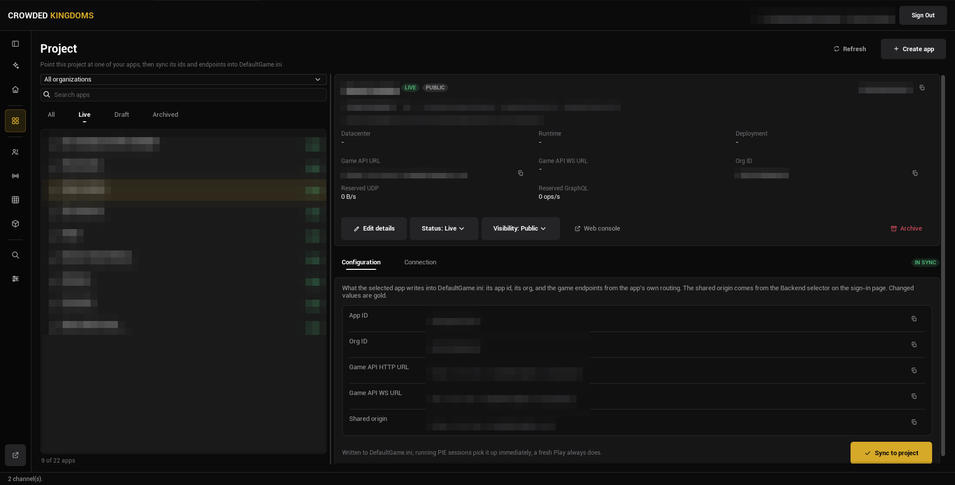Refresh the project list
This screenshot has width=955, height=485.
pyautogui.click(x=850, y=49)
